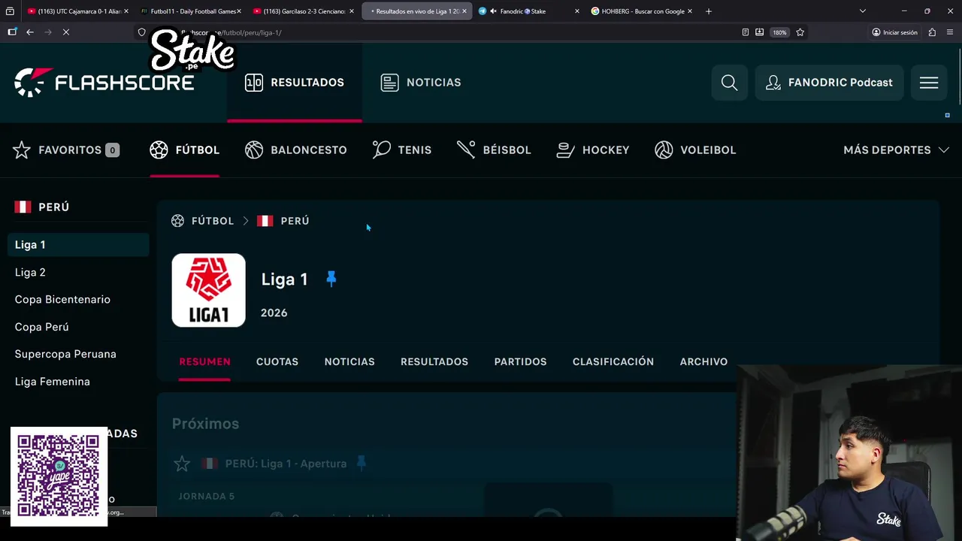Stop page loading with X button
The height and width of the screenshot is (541, 962).
(65, 32)
